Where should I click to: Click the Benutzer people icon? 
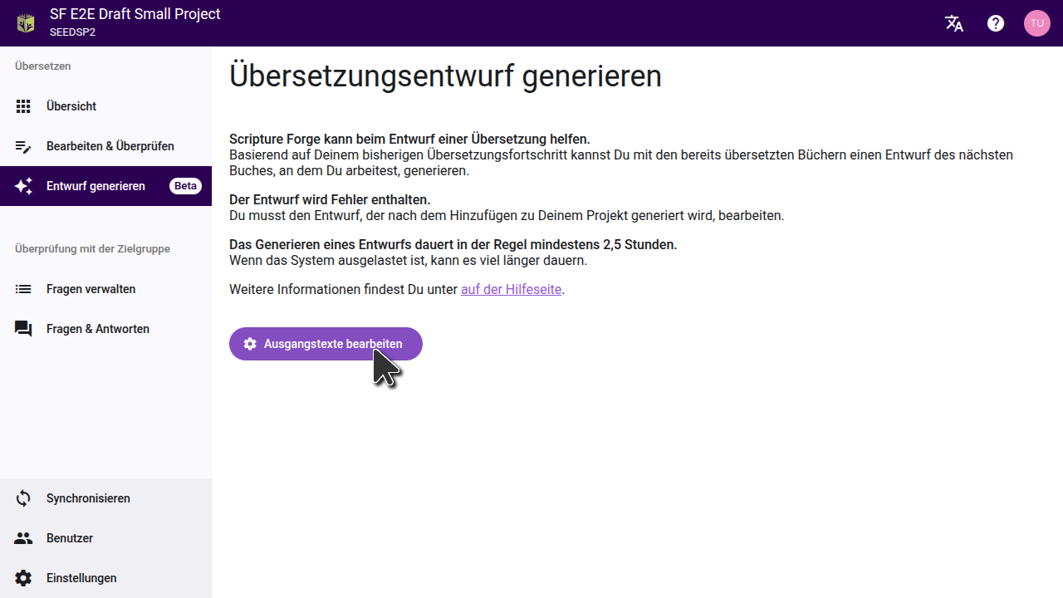click(x=23, y=538)
